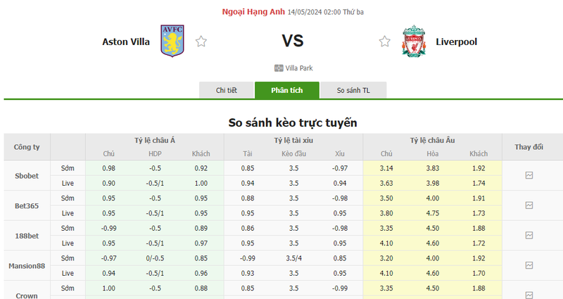Viewport: 563px width, 299px height.
Task: Click the Liverpool club crest
Action: coord(414,41)
